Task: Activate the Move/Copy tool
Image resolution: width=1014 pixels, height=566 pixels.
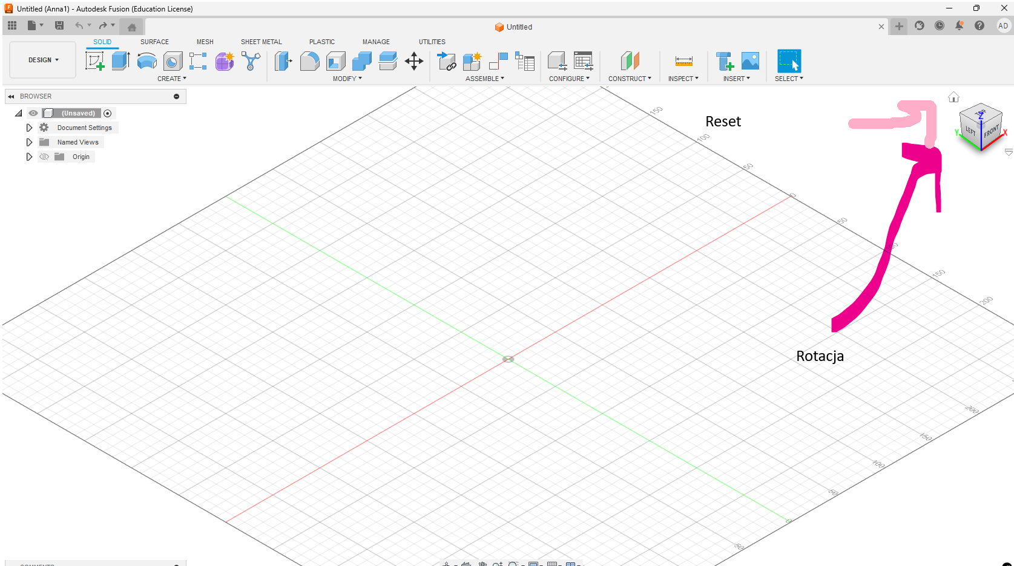Action: (x=414, y=61)
